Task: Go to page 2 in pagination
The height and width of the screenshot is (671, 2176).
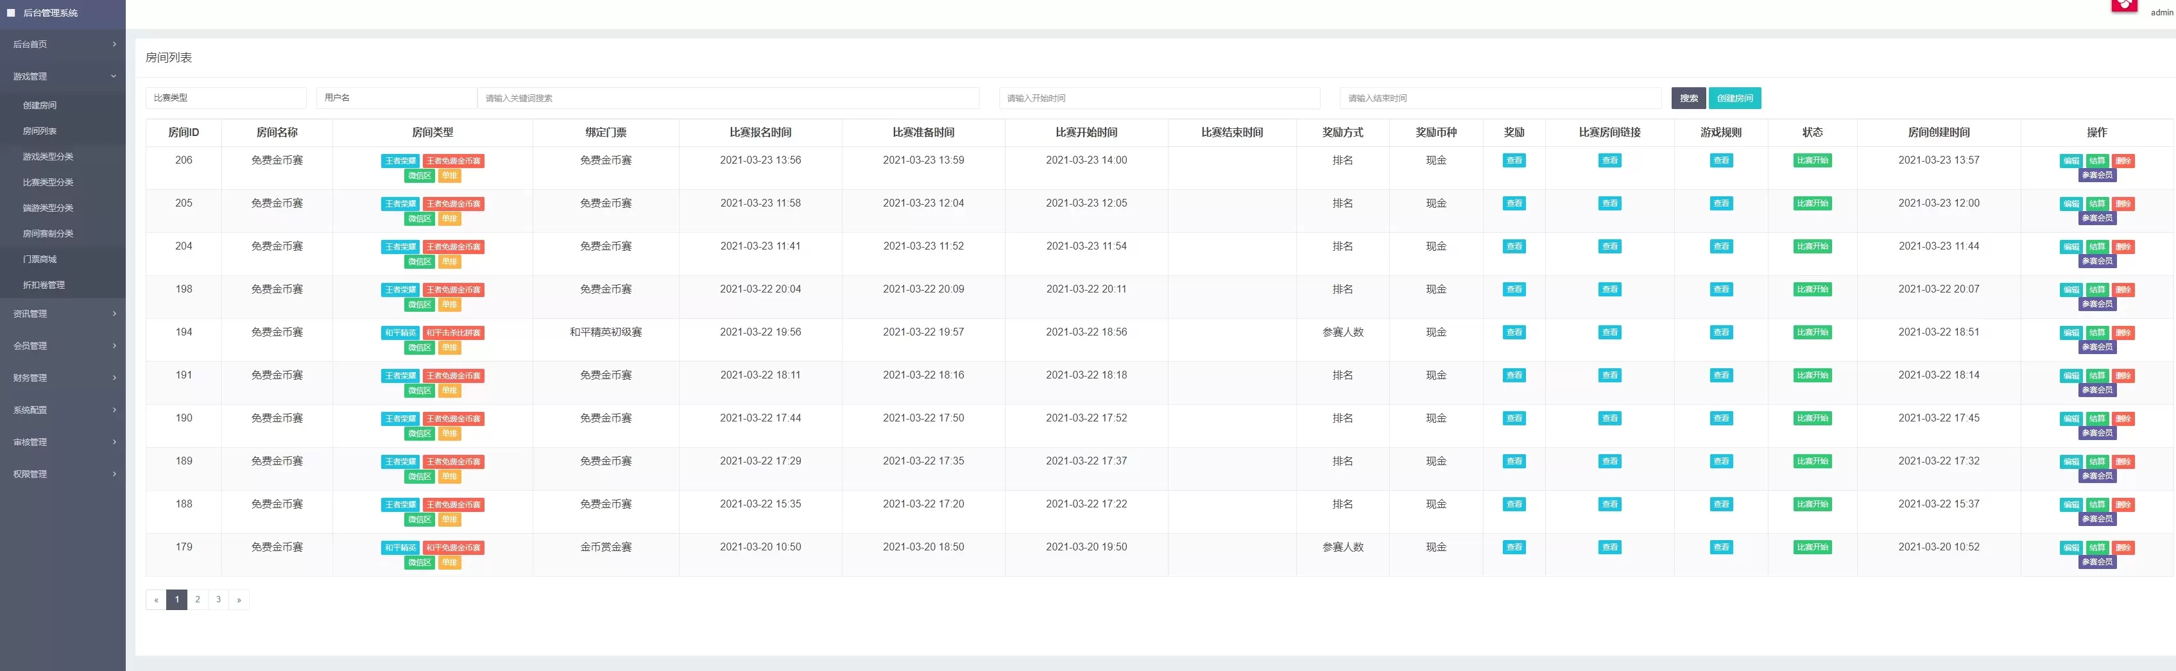Action: point(198,600)
